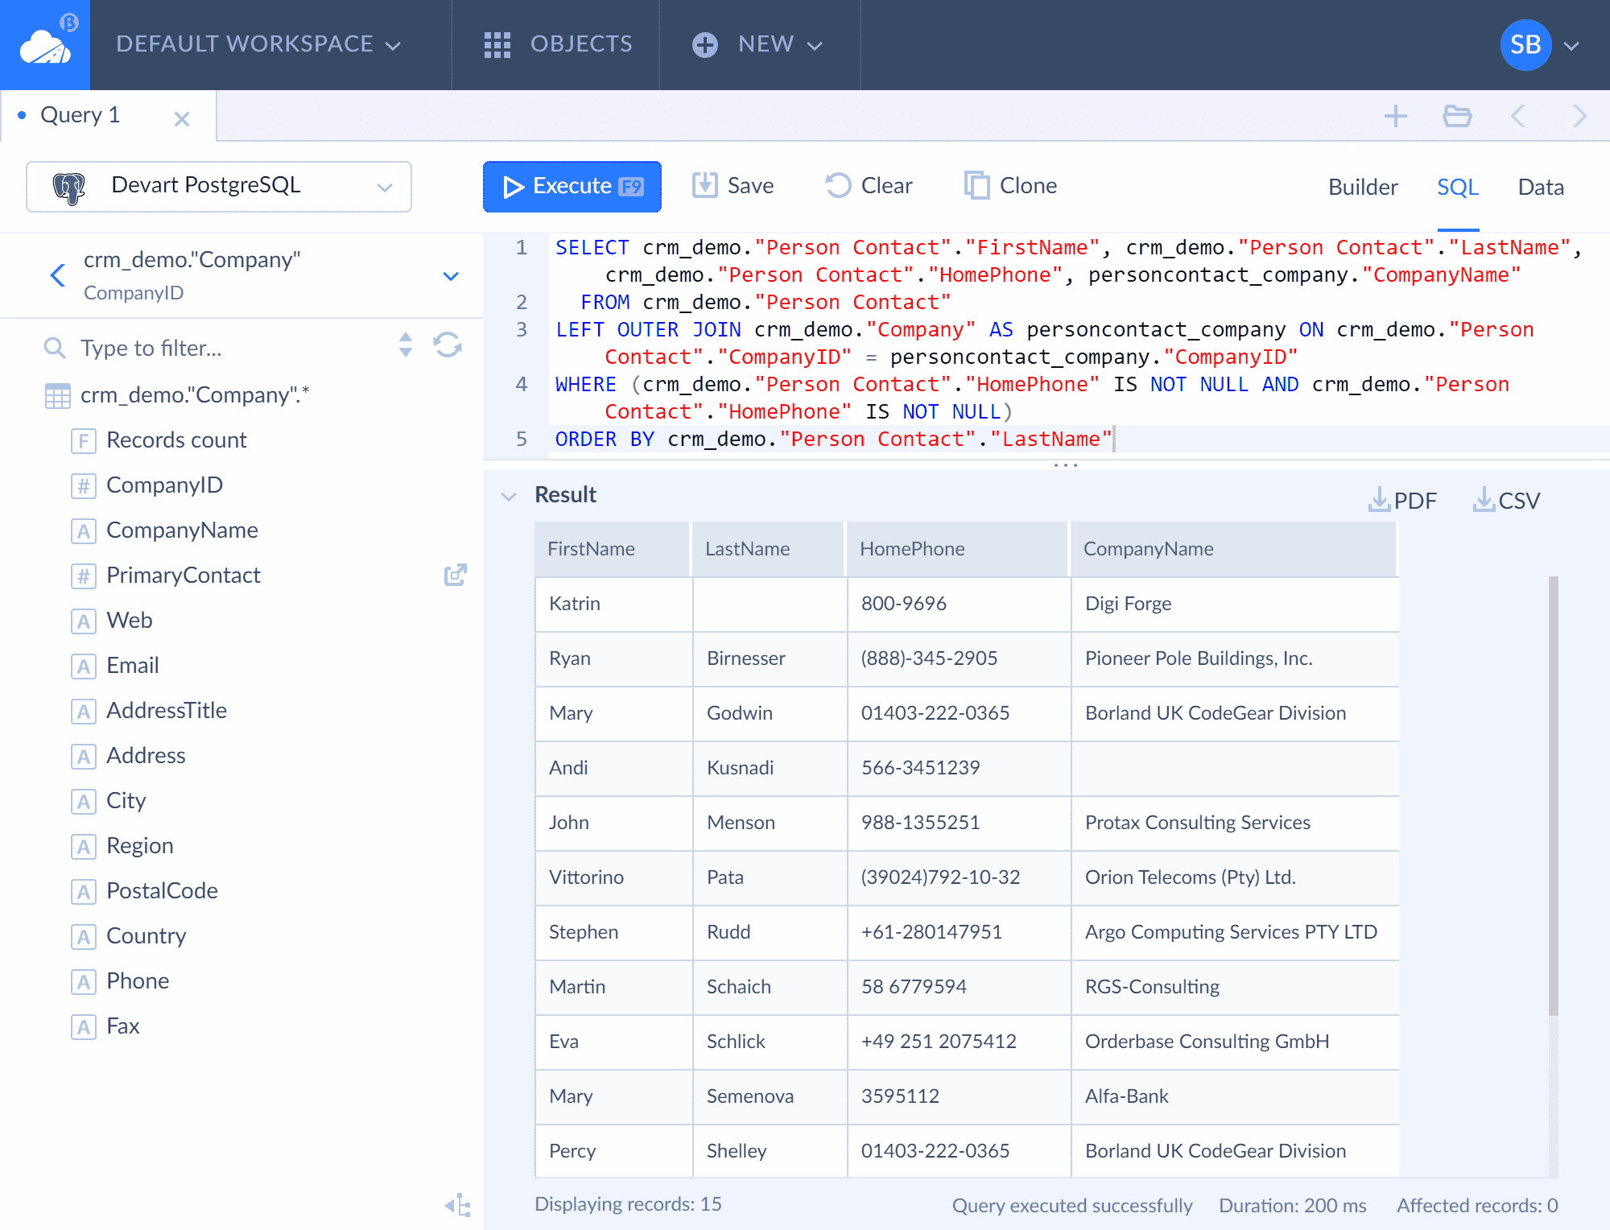The height and width of the screenshot is (1230, 1610).
Task: Open the Objects grid menu
Action: 558,44
